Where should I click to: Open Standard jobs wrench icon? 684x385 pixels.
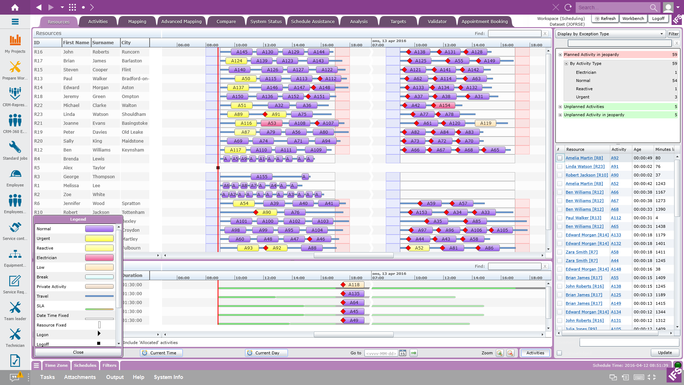(15, 147)
